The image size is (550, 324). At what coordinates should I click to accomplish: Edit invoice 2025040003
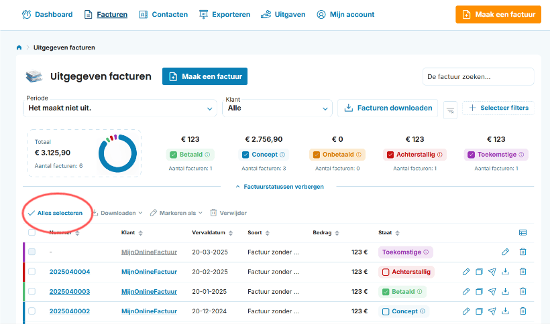point(465,291)
